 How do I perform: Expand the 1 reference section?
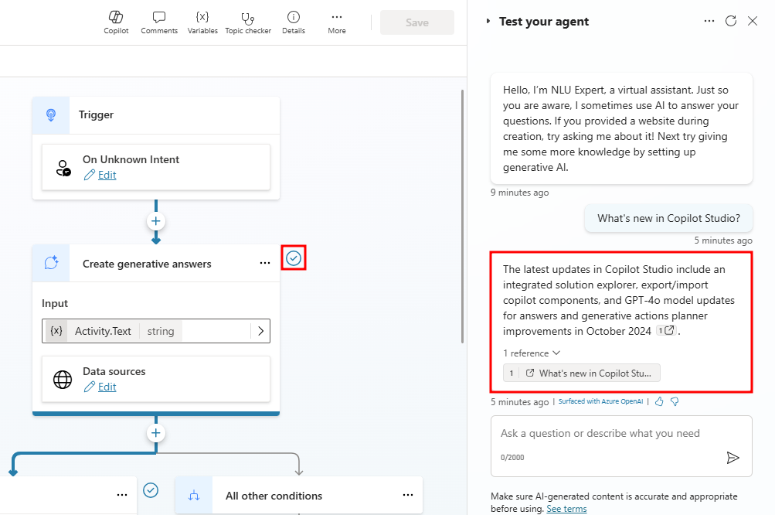[532, 353]
